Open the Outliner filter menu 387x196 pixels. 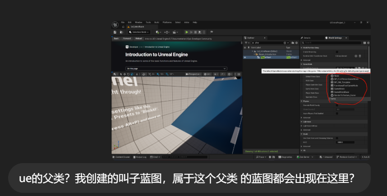[247, 43]
